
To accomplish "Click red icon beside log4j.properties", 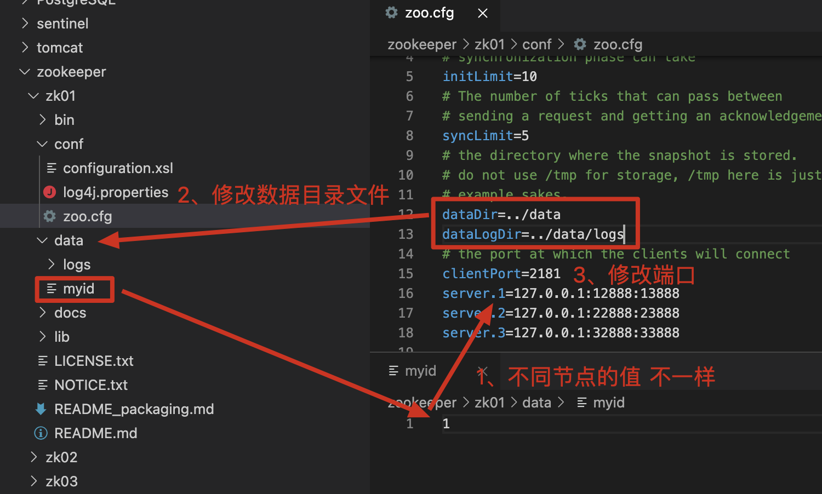I will [50, 192].
